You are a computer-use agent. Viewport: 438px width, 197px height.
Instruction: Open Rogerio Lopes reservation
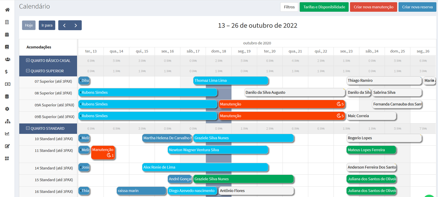(x=384, y=138)
